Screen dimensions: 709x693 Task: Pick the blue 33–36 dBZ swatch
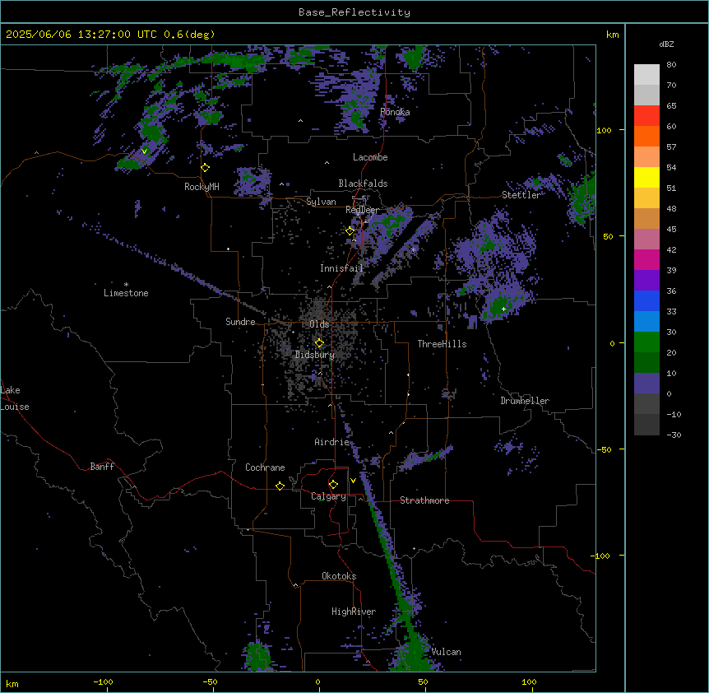pyautogui.click(x=646, y=300)
